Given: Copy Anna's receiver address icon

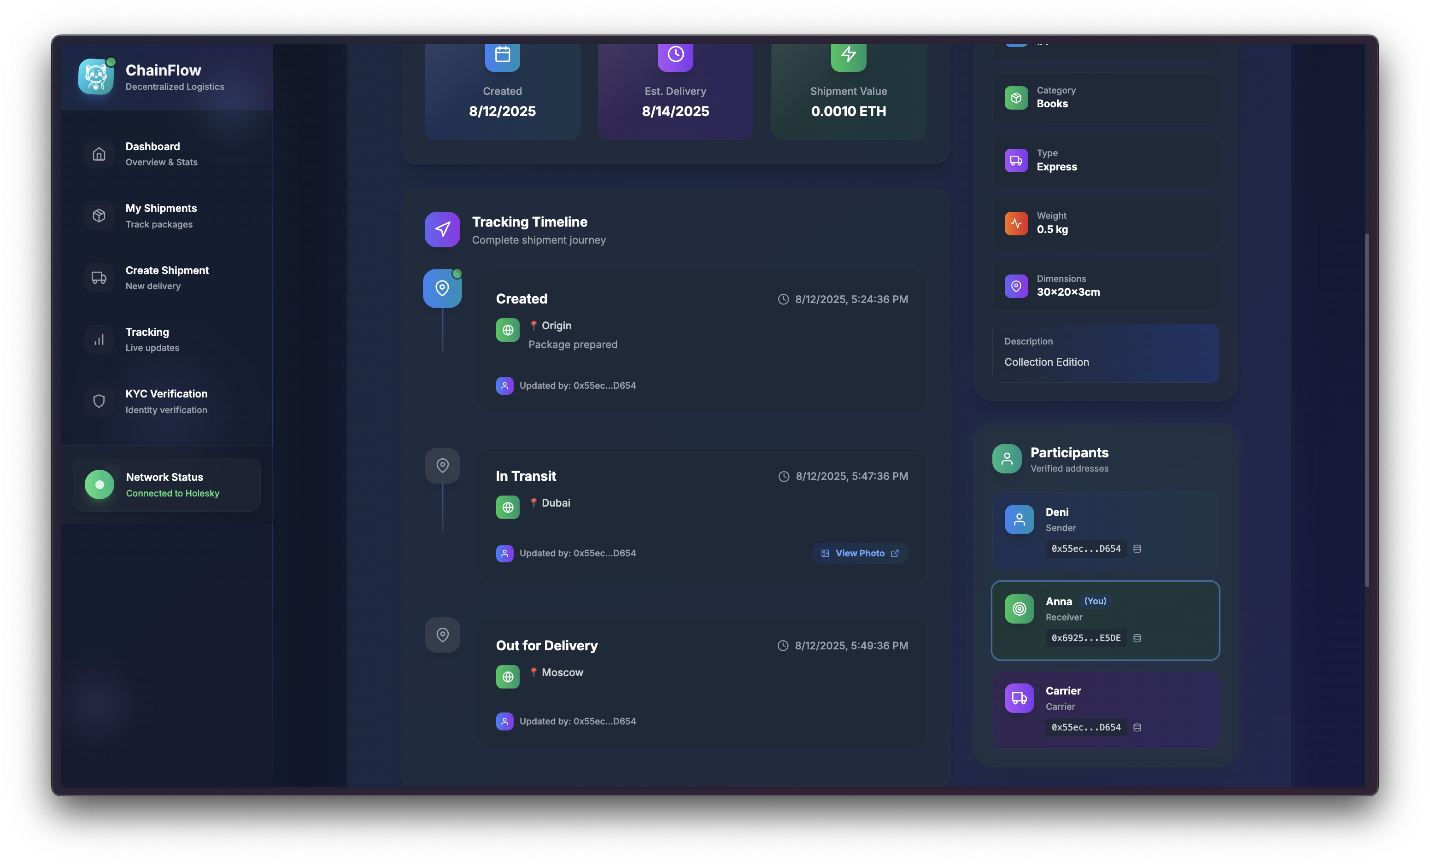Looking at the screenshot, I should pos(1137,638).
